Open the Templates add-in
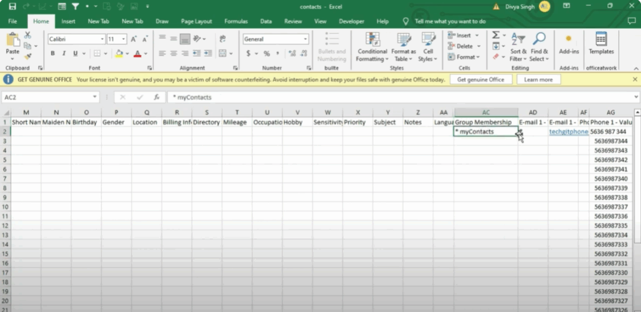 pyautogui.click(x=601, y=43)
